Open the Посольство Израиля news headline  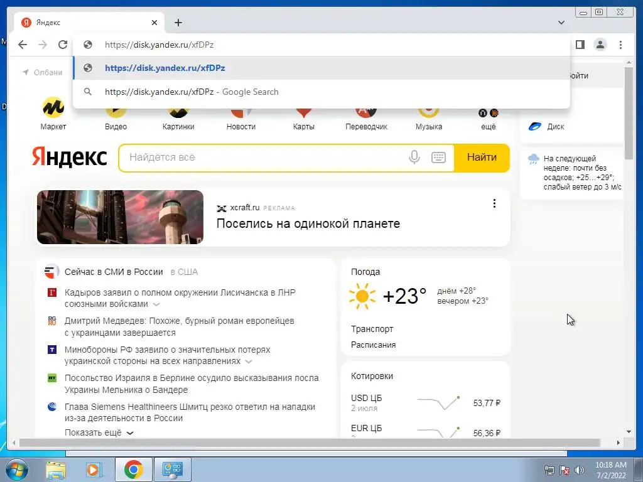click(192, 383)
